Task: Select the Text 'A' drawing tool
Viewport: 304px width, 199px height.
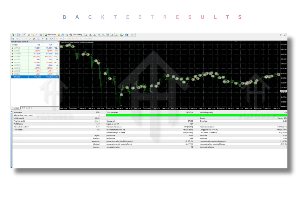Action: 43,39
